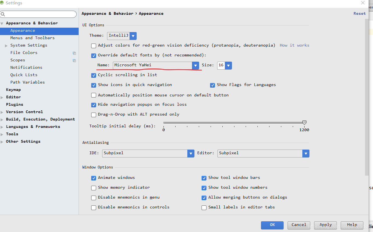Viewport: 373px width, 232px height.
Task: Toggle Show tool window numbers
Action: 204,188
